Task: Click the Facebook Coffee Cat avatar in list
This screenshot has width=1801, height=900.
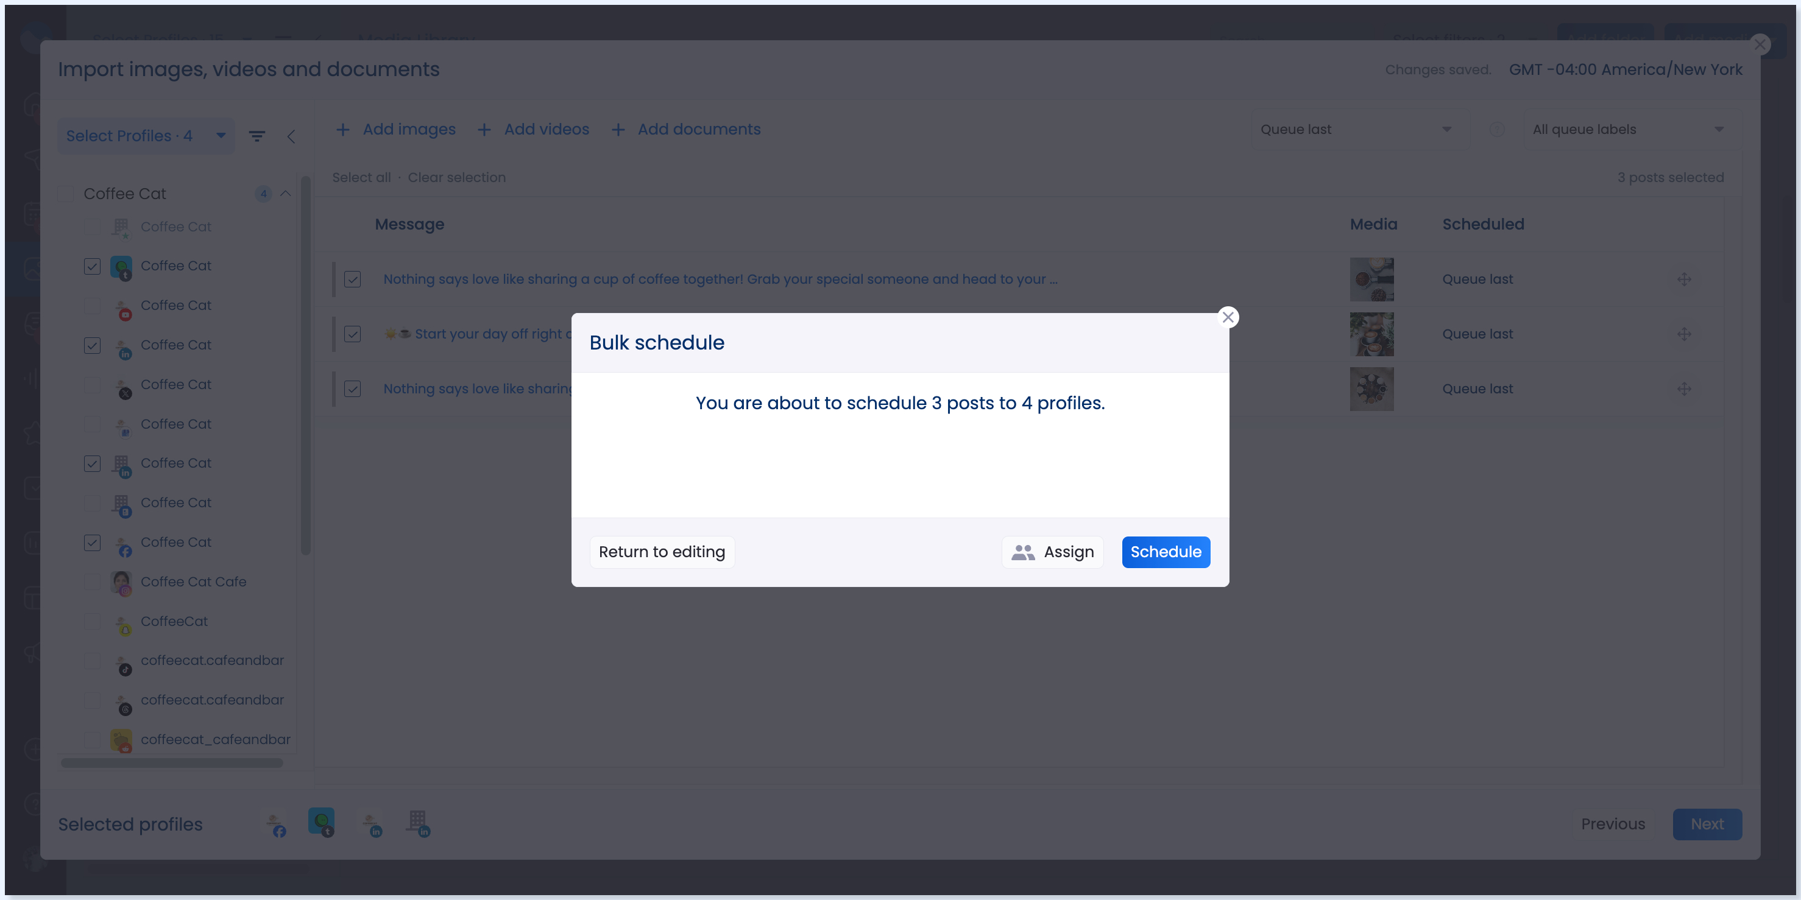Action: tap(122, 545)
